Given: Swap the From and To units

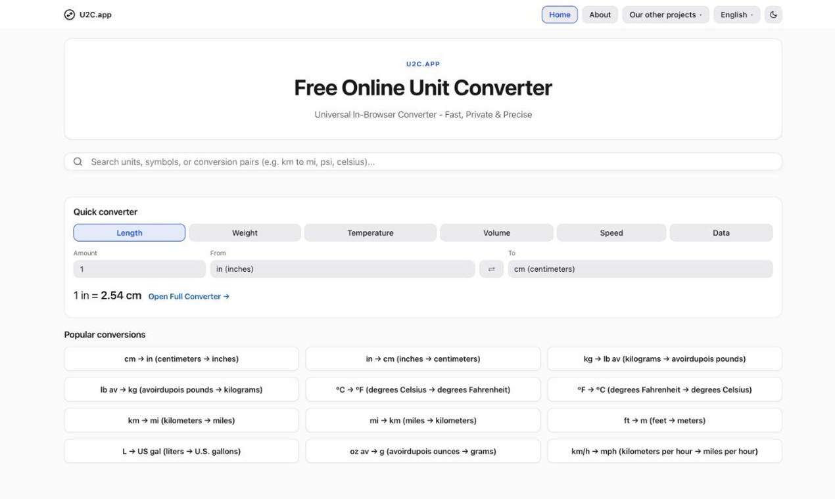Looking at the screenshot, I should click(491, 269).
